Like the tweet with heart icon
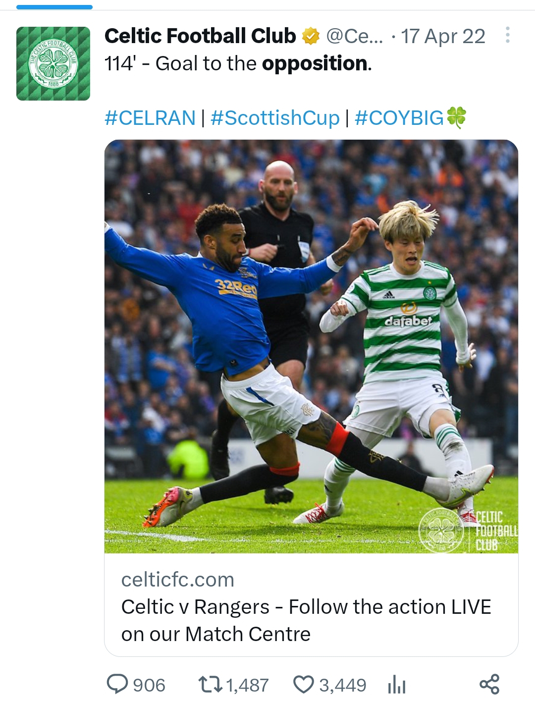The image size is (535, 701). coord(304,685)
